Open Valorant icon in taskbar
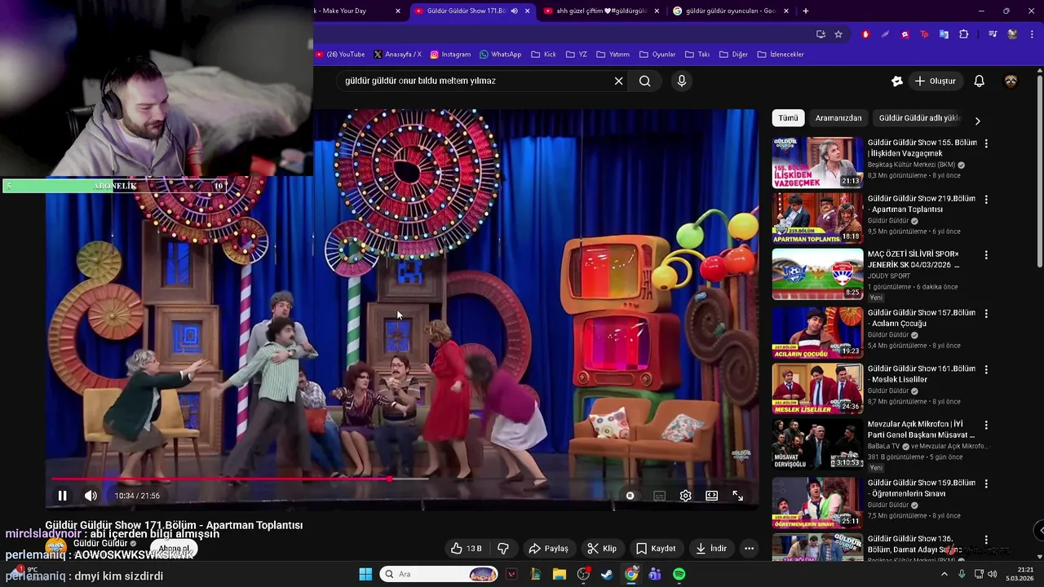Image resolution: width=1044 pixels, height=587 pixels. click(511, 574)
